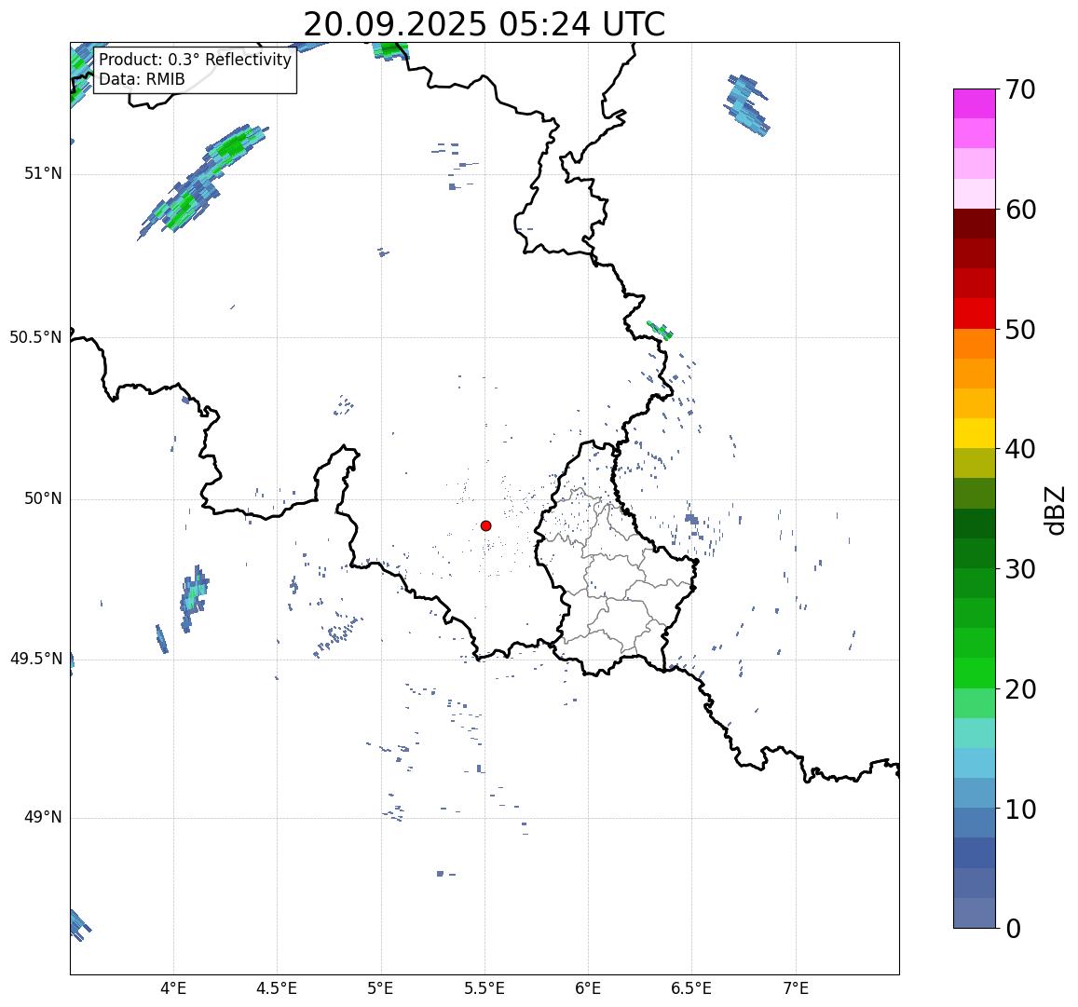Click the blue-green echo cell near 4.1°E 49.7°N
1078x1007 pixels.
[195, 598]
